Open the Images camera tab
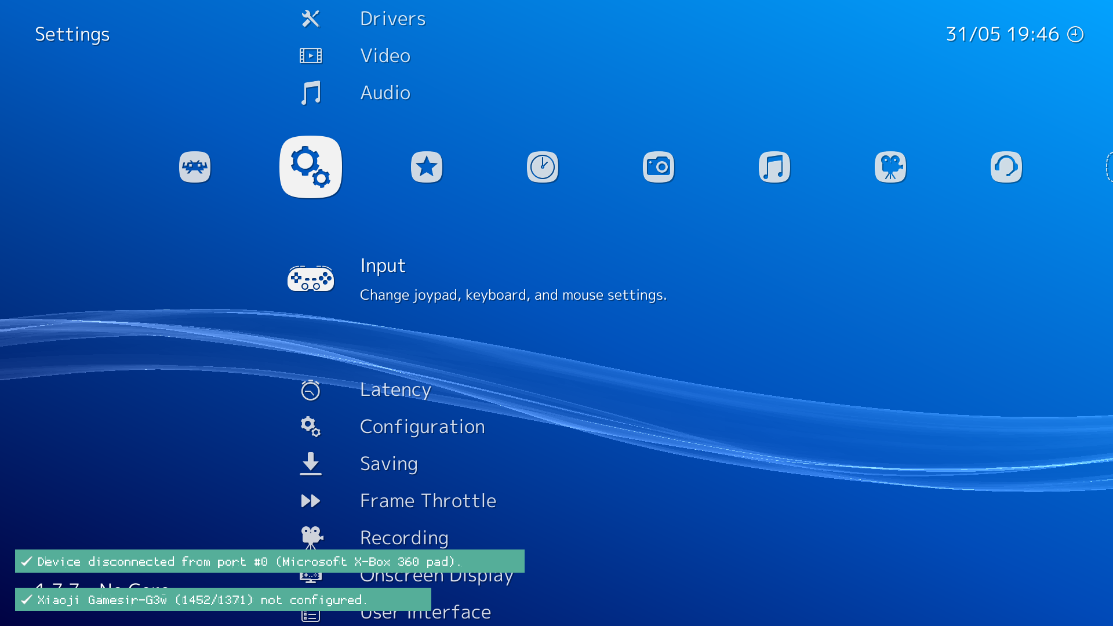1113x626 pixels. pyautogui.click(x=659, y=166)
